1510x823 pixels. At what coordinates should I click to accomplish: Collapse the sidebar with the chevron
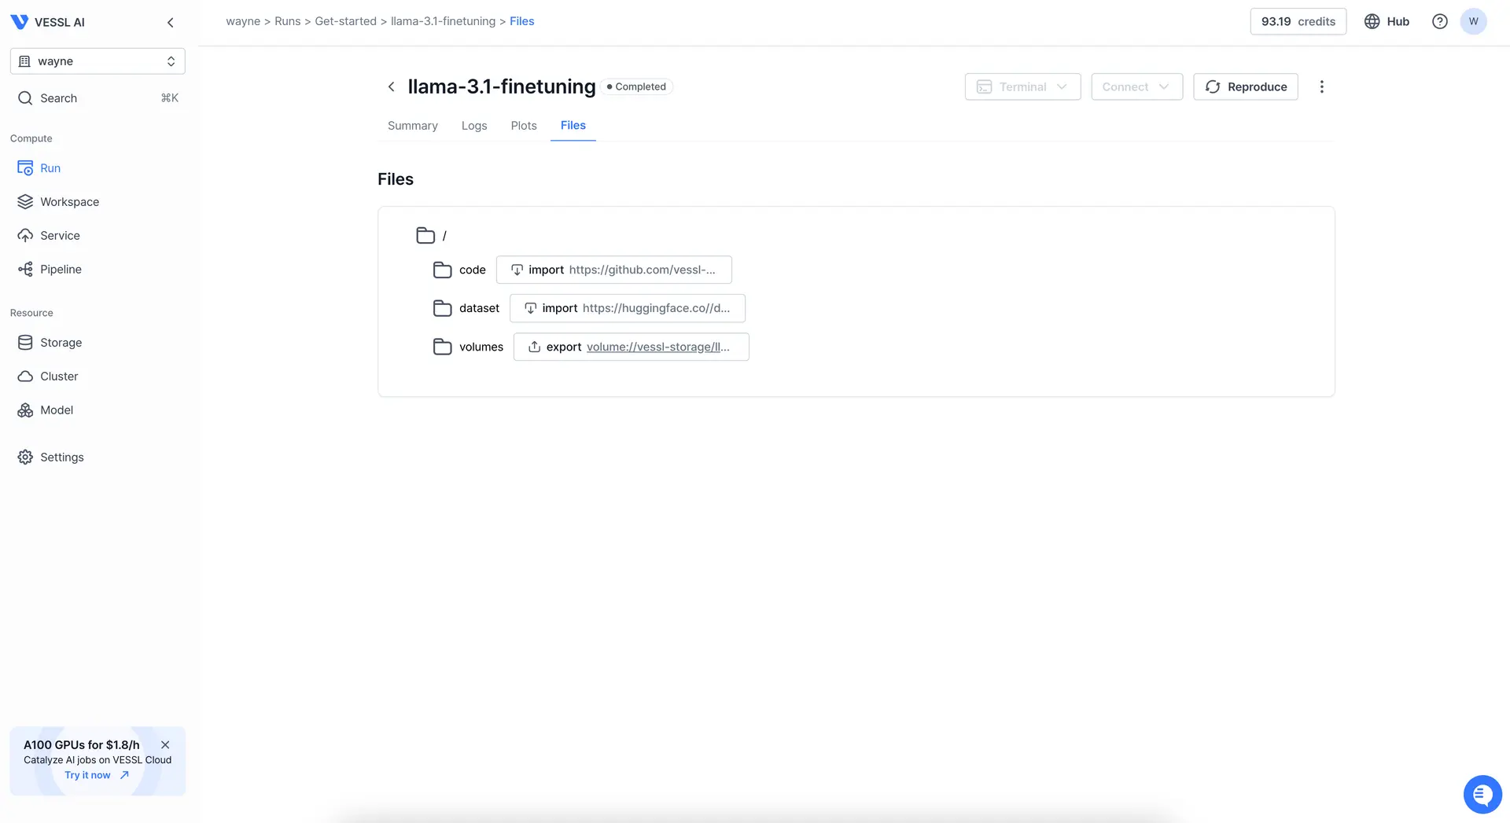(x=171, y=22)
